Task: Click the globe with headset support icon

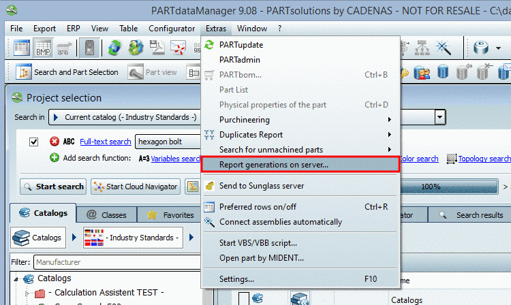Action: pos(136,48)
